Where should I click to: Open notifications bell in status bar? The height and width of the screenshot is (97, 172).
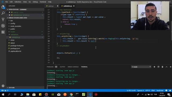point(170,91)
